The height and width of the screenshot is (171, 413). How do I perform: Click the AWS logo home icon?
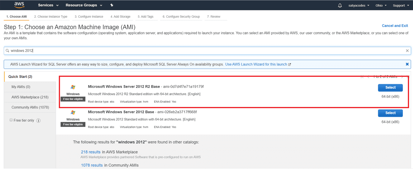(x=19, y=5)
